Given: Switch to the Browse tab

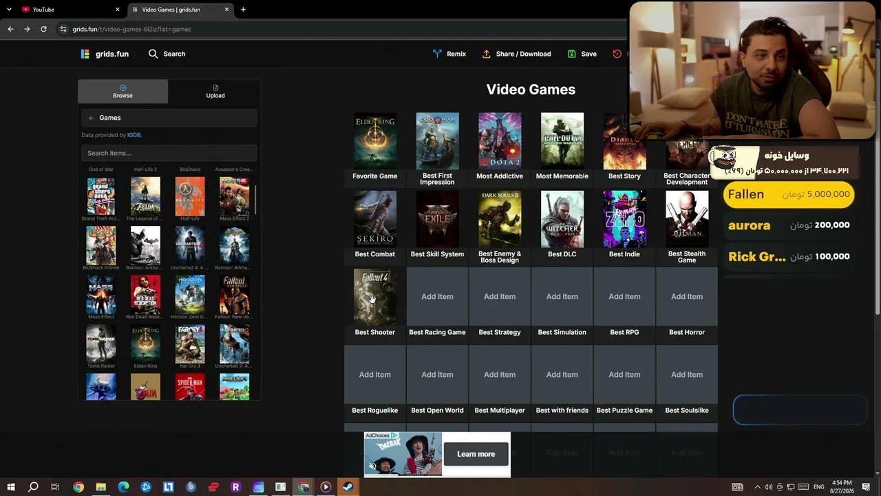Looking at the screenshot, I should pyautogui.click(x=123, y=92).
